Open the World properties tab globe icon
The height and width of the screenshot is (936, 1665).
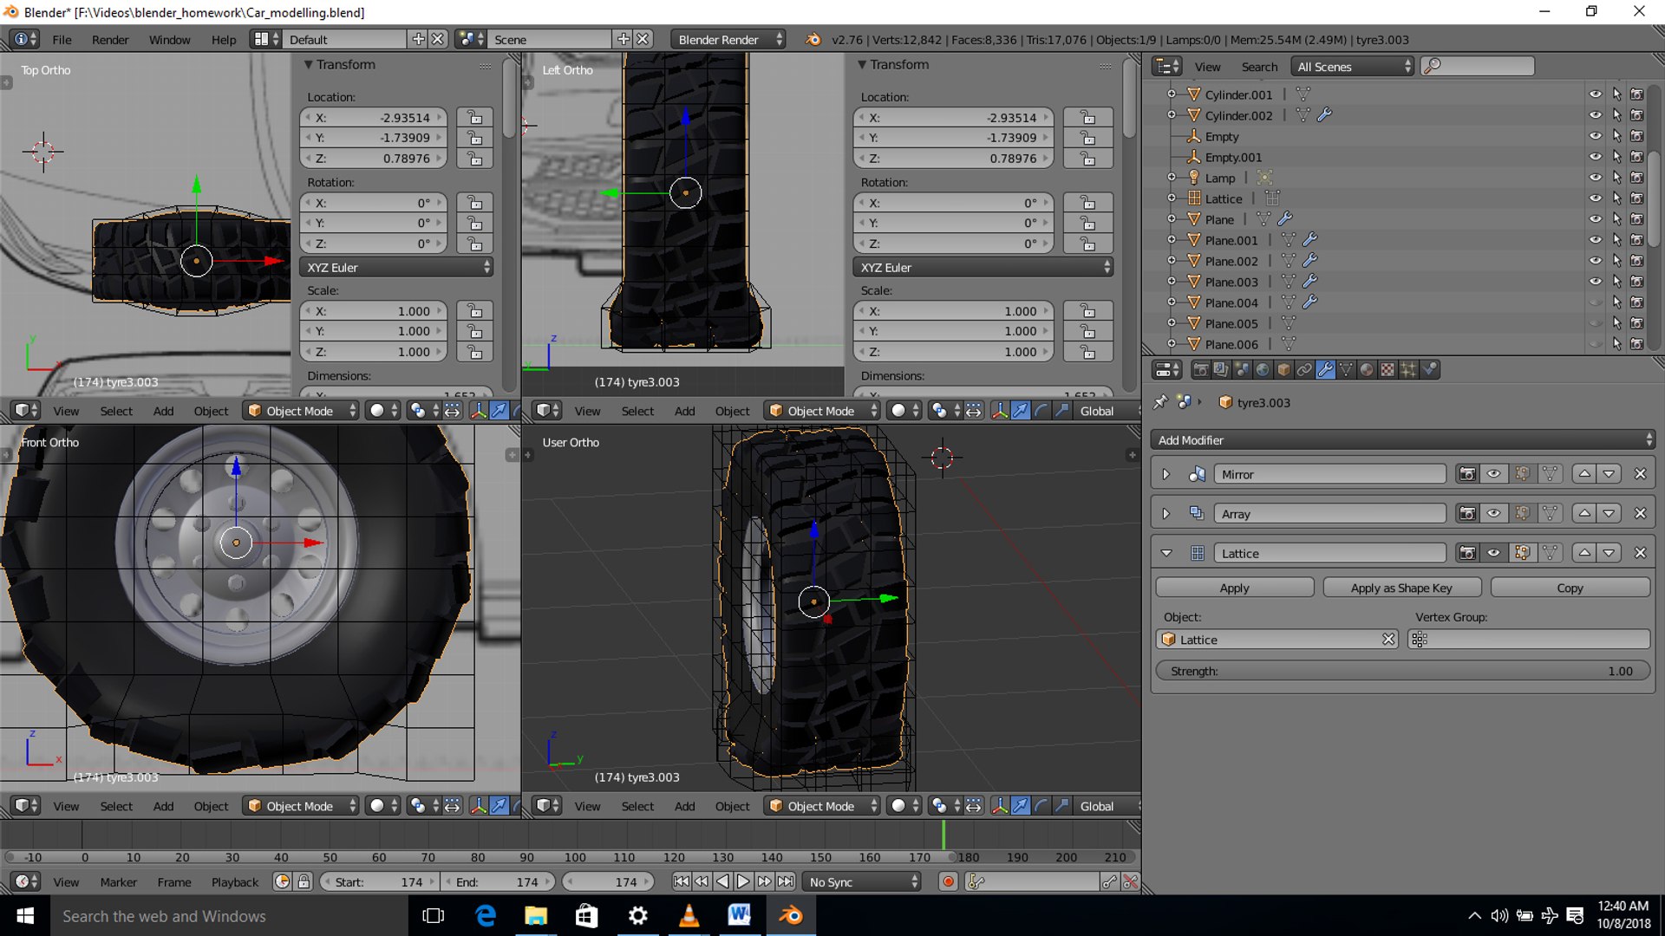pyautogui.click(x=1263, y=369)
